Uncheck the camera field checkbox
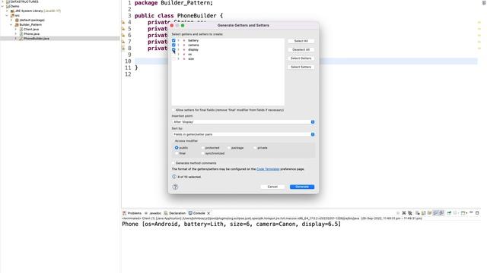This screenshot has height=273, width=487. (x=173, y=45)
